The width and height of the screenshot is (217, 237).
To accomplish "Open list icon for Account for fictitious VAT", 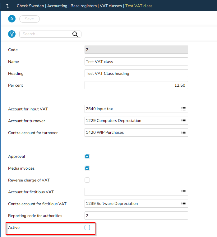I will 183,192.
